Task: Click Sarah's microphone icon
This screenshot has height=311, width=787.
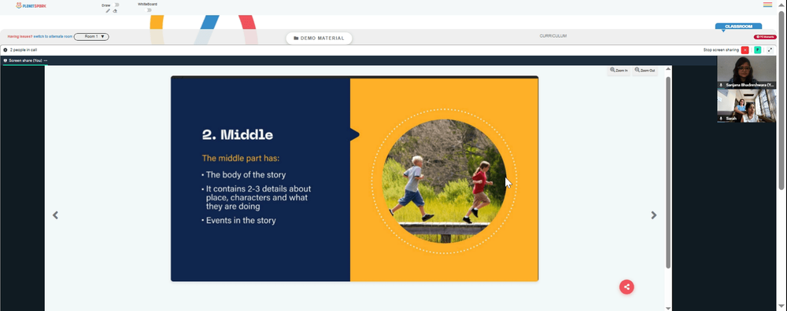Action: [x=721, y=119]
